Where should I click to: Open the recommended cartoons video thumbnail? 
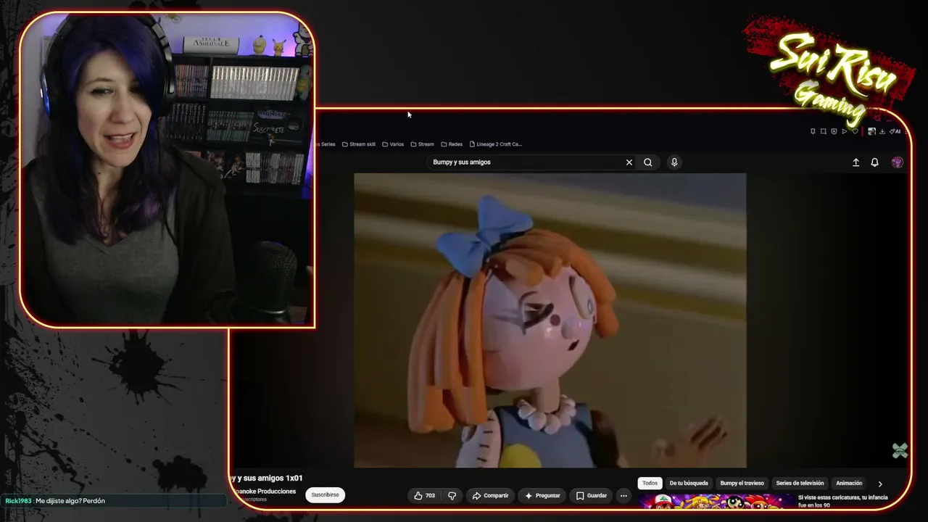point(716,502)
